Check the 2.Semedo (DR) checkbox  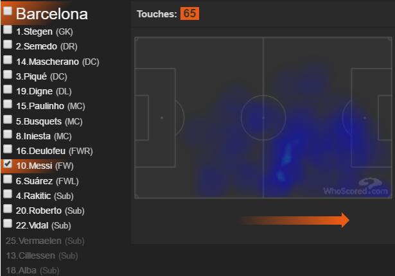coord(8,45)
